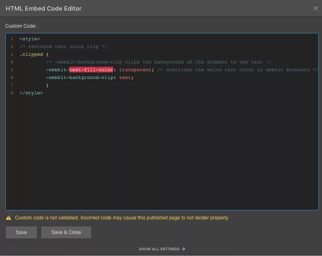Click the 'transparent' value on line 5
The height and width of the screenshot is (256, 322).
pos(135,70)
